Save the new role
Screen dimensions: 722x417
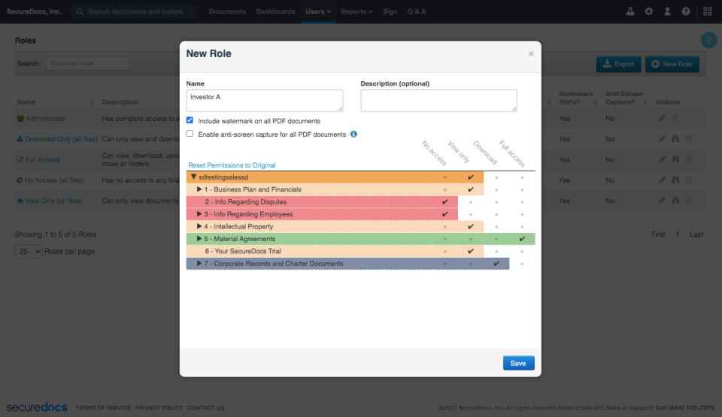[x=518, y=363]
